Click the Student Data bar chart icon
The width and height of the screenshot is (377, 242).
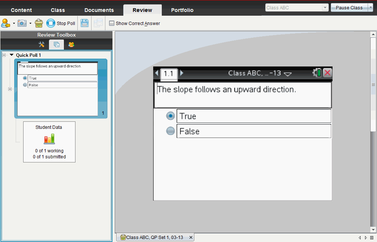point(49,139)
